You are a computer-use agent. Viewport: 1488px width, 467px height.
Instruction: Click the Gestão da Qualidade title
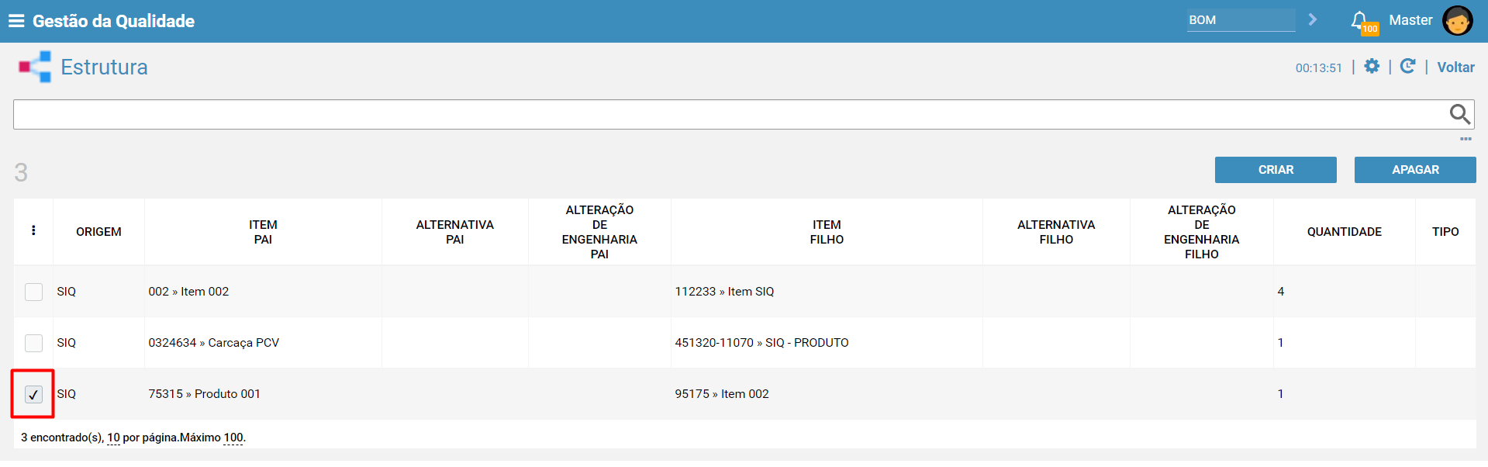113,21
